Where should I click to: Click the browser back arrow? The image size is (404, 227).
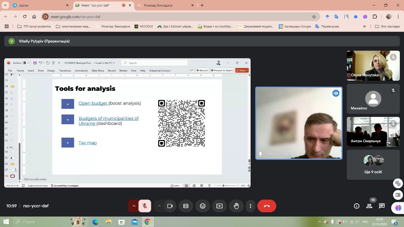[6, 17]
